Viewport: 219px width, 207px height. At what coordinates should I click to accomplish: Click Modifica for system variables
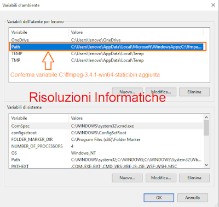tap(161, 178)
